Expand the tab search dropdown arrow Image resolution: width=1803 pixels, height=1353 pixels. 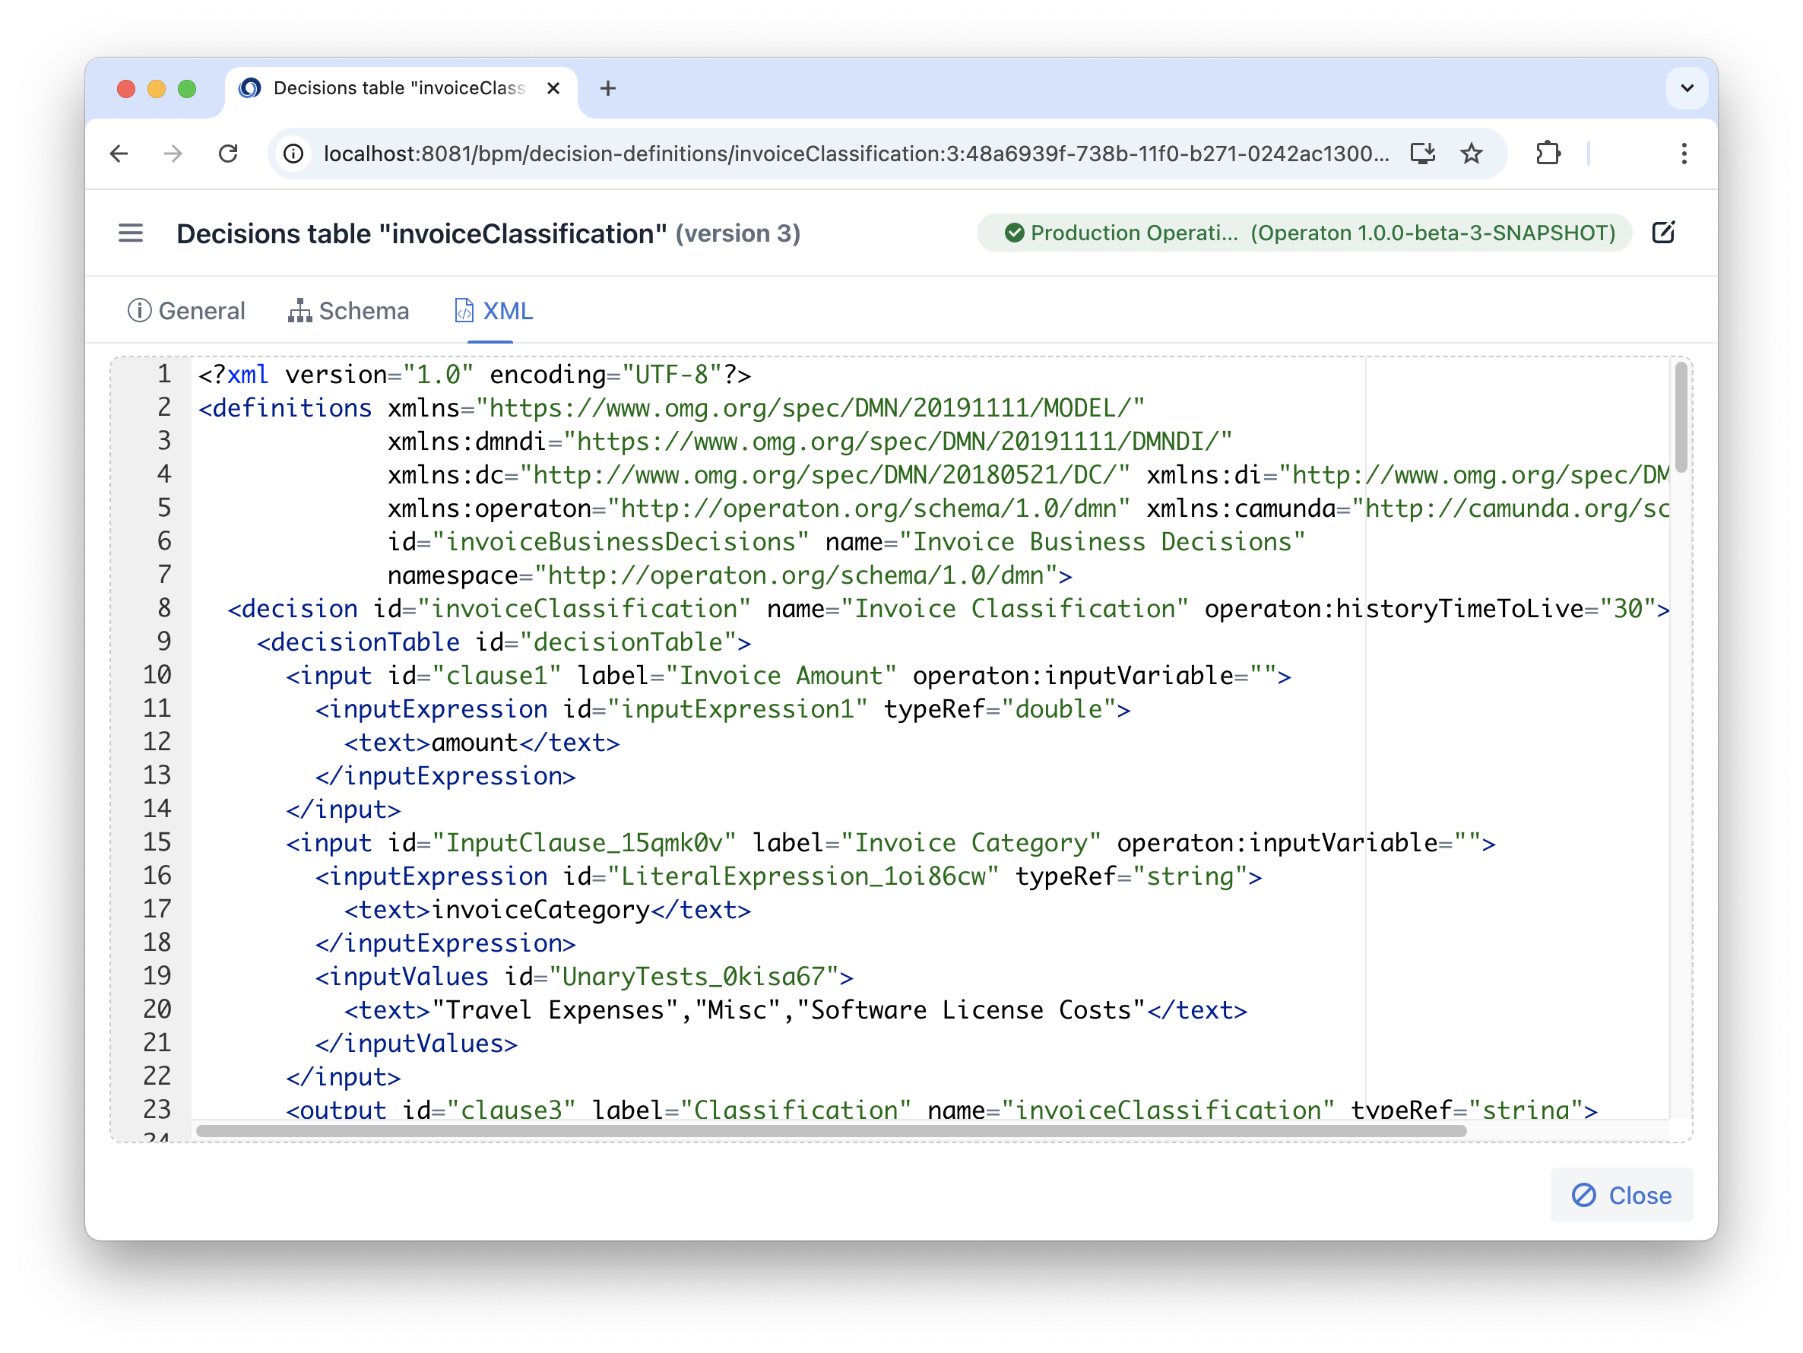[1687, 88]
